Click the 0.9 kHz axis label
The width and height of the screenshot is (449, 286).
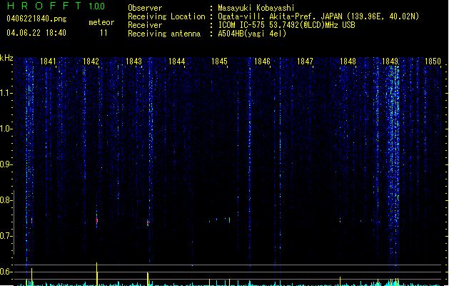click(6, 164)
